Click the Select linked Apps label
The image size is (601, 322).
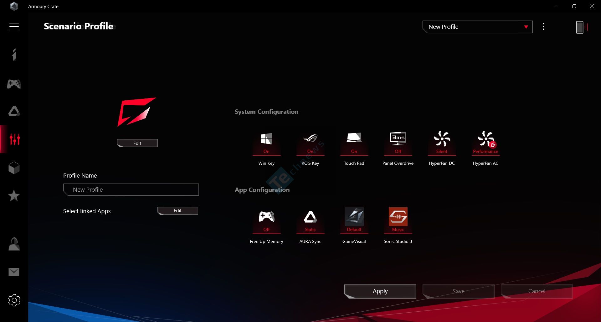pos(87,211)
